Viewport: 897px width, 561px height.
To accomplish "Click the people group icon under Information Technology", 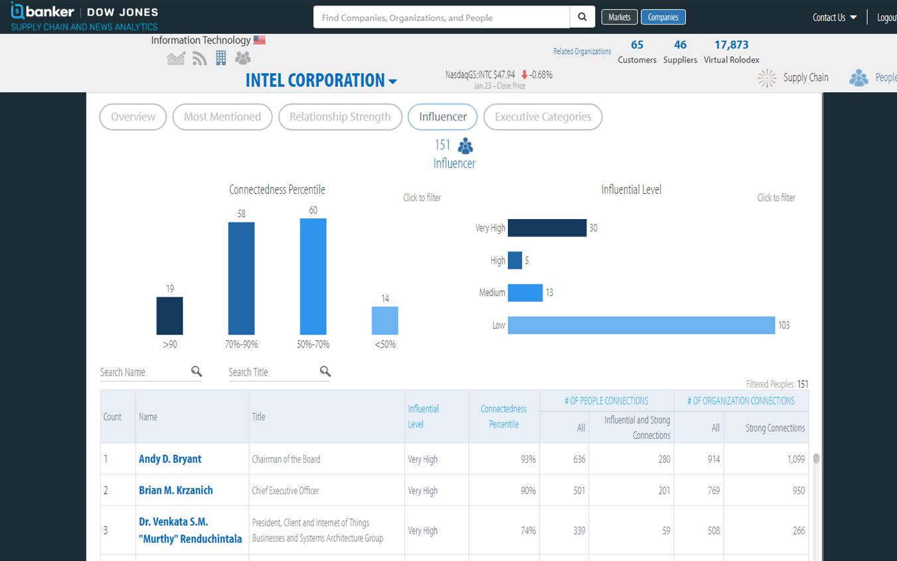I will coord(243,58).
